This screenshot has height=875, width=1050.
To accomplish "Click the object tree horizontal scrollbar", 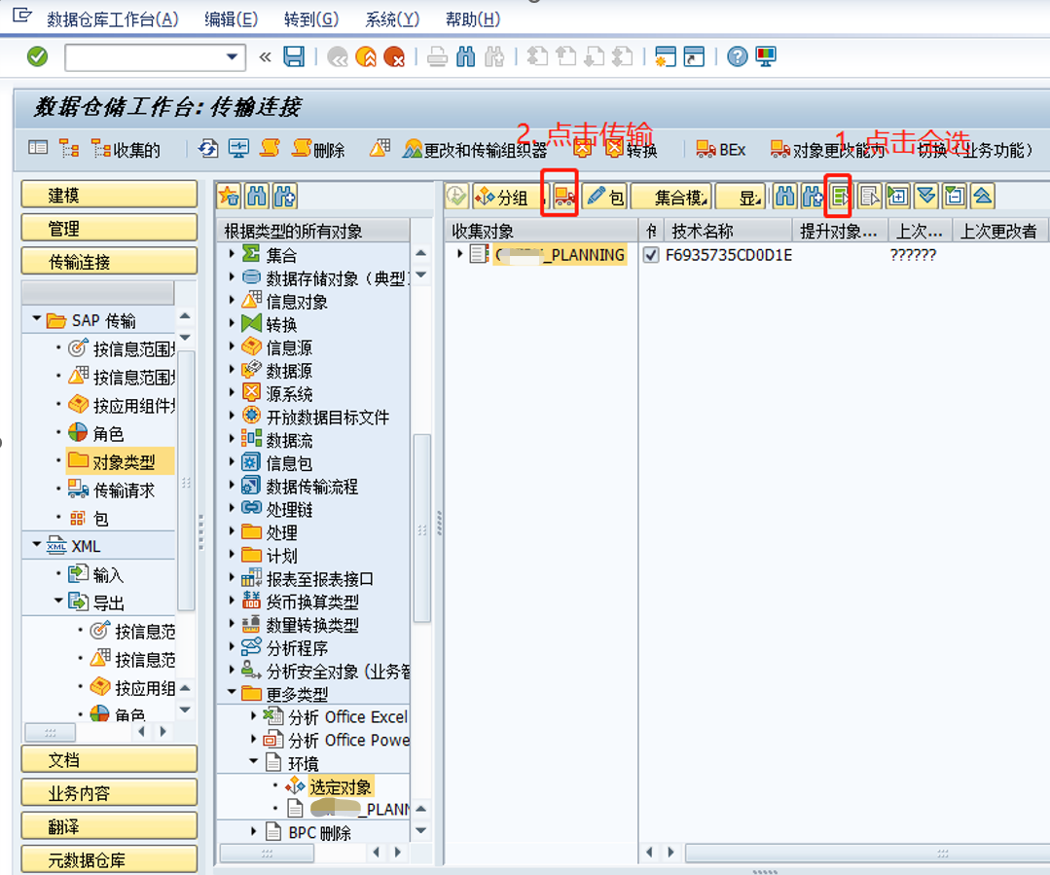I will tap(267, 853).
